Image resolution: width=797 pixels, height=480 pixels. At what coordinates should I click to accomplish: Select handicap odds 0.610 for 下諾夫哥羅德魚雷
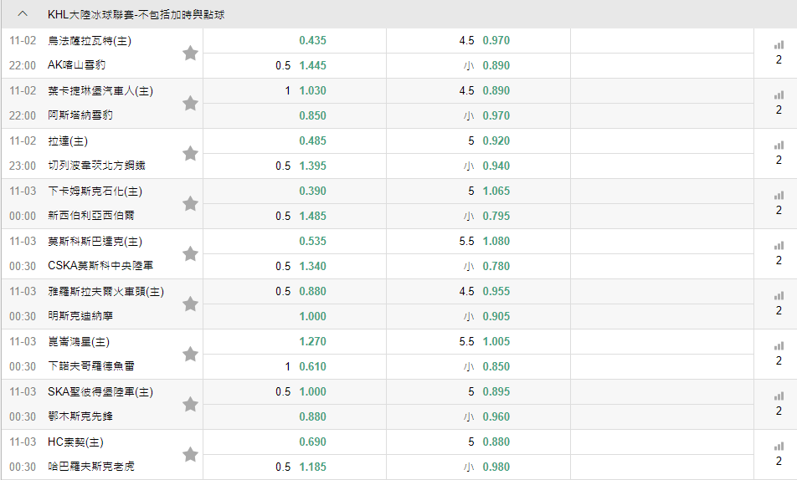pos(312,367)
